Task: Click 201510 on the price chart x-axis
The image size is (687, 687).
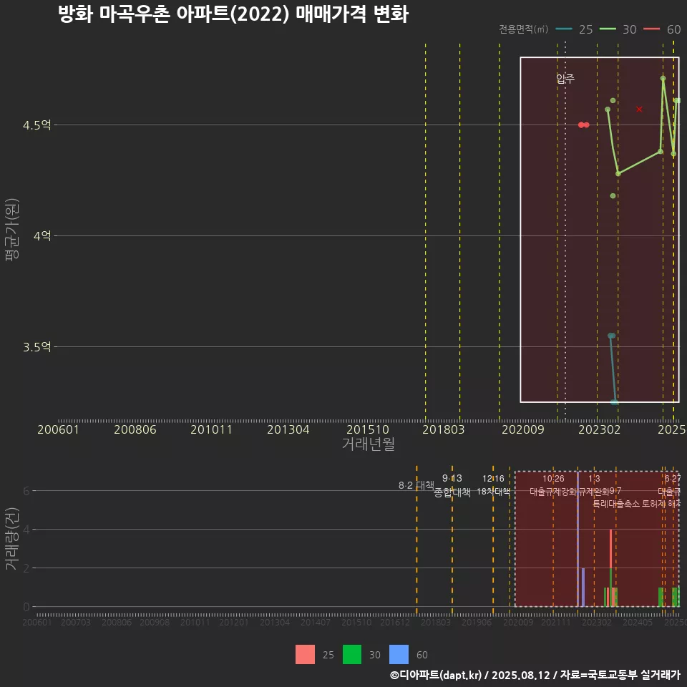Action: [368, 429]
